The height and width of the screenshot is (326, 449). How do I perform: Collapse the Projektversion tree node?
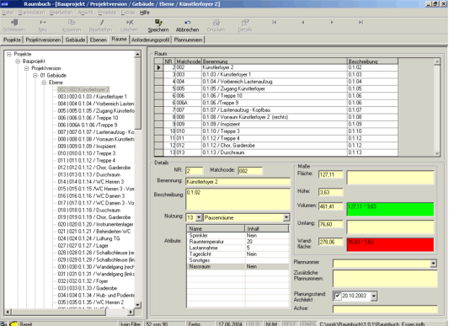tap(26, 68)
